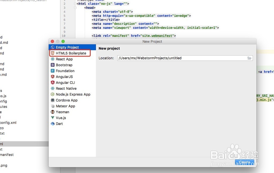Choose the Angular CLI template

tap(52, 82)
